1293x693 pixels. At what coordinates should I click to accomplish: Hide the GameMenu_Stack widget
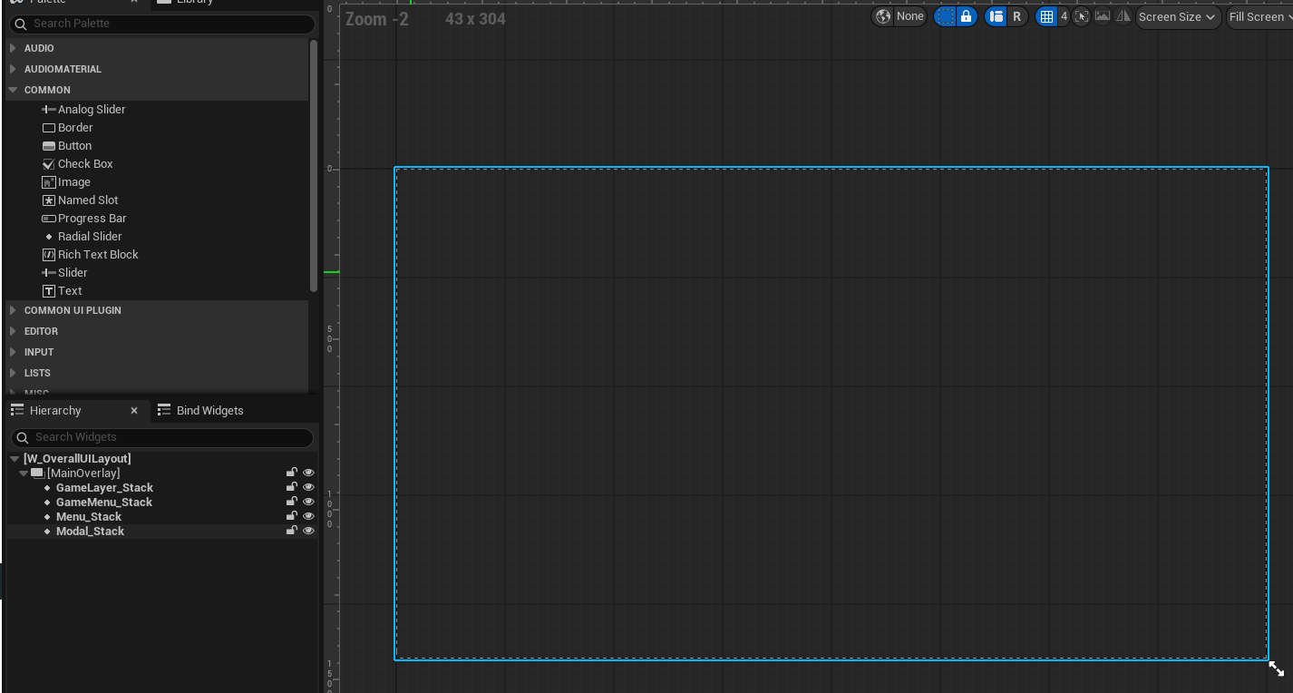tap(308, 502)
